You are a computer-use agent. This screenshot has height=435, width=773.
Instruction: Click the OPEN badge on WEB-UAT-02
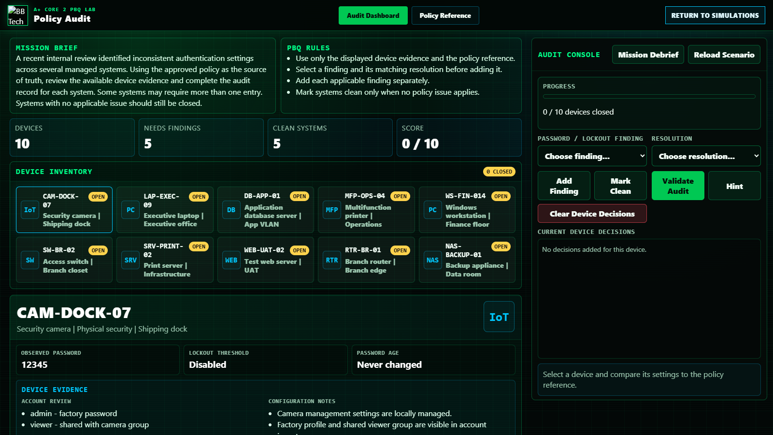click(x=300, y=250)
